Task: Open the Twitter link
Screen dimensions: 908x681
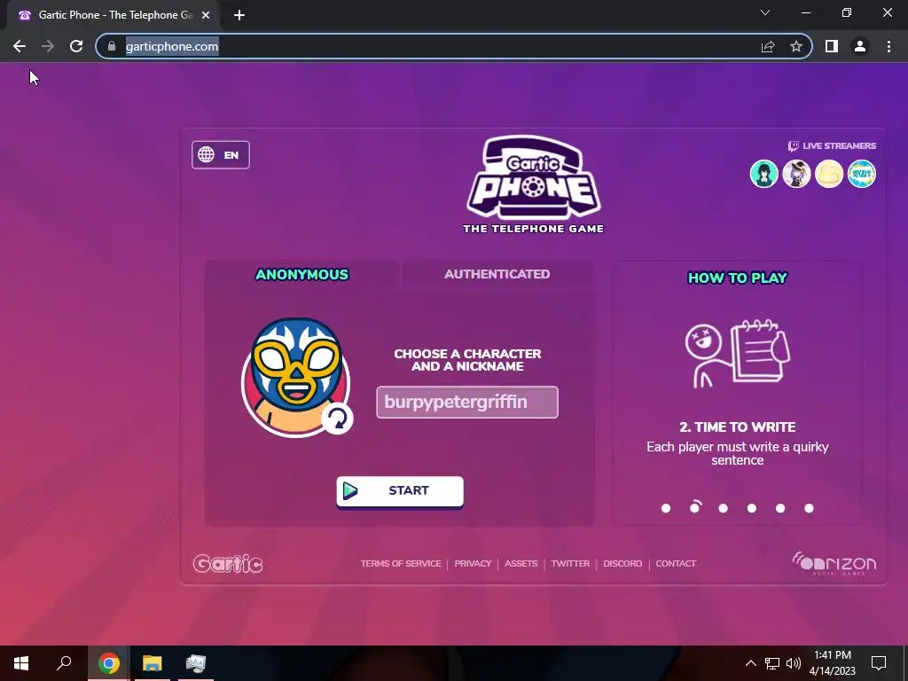Action: tap(570, 563)
